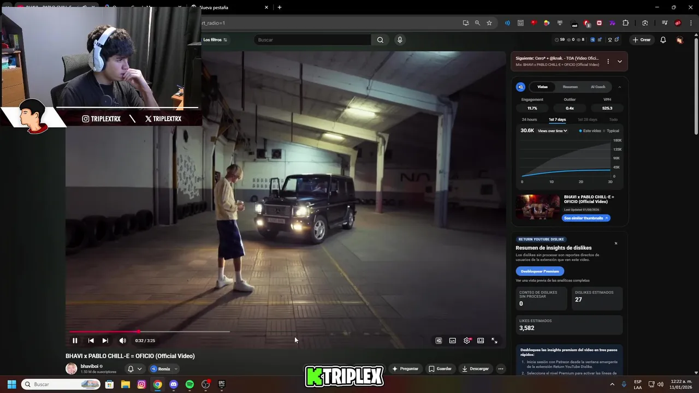This screenshot has width=699, height=393.
Task: Click the vidIQ icon in player controls
Action: (439, 341)
